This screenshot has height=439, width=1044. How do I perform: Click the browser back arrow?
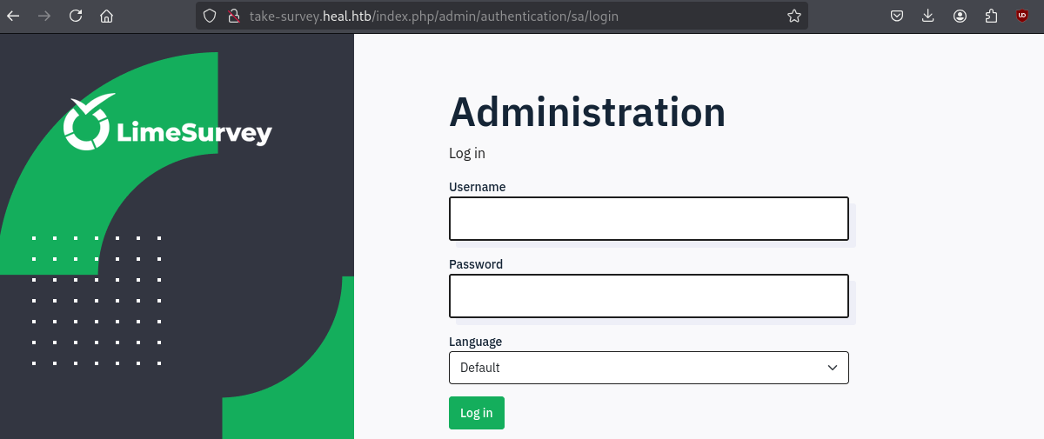(13, 16)
